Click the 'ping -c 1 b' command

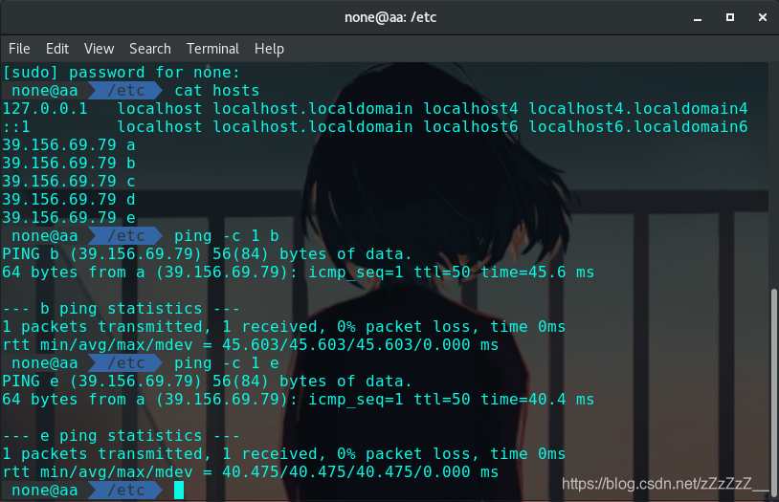pos(226,236)
